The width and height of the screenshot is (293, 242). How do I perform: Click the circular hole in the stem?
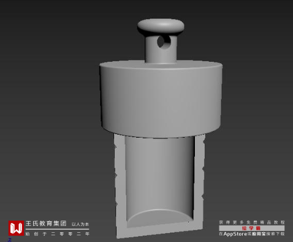(x=164, y=42)
